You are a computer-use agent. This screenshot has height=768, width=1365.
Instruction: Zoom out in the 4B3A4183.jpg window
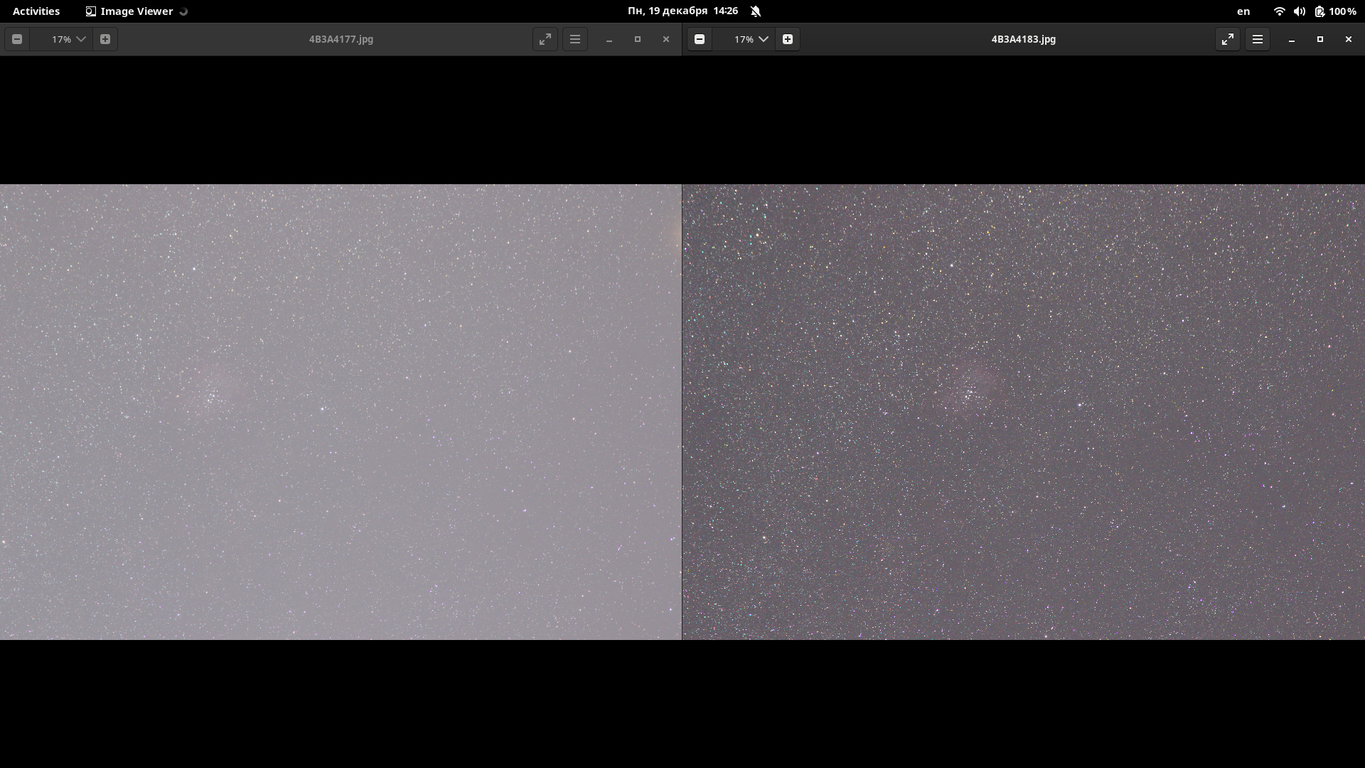(700, 39)
